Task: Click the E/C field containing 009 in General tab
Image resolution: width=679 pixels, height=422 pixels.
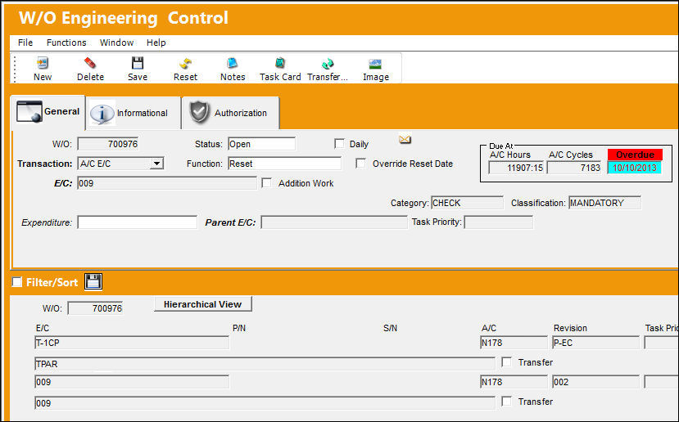Action: 167,183
